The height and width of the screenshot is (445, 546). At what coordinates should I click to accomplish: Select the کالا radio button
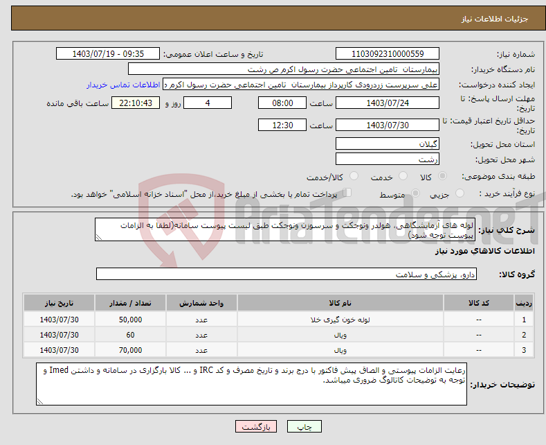442,176
